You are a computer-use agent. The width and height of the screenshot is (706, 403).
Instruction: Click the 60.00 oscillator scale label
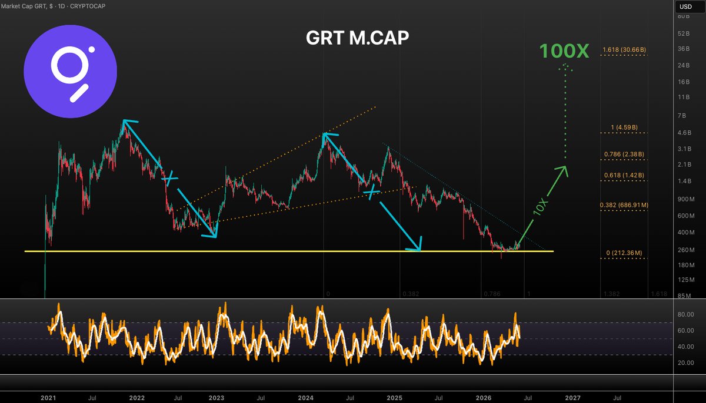click(x=685, y=331)
